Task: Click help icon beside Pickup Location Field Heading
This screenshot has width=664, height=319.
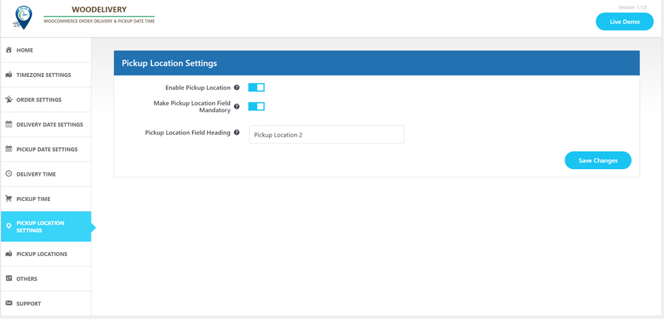Action: tap(237, 133)
